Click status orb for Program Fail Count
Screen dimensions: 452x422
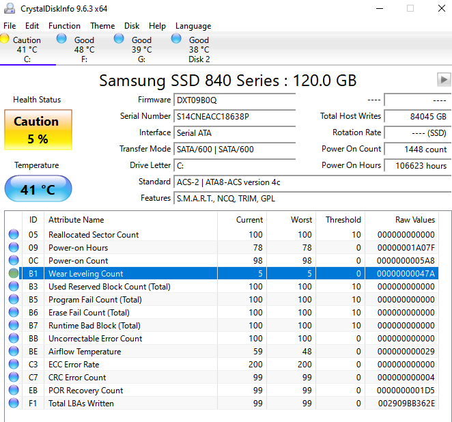[14, 299]
